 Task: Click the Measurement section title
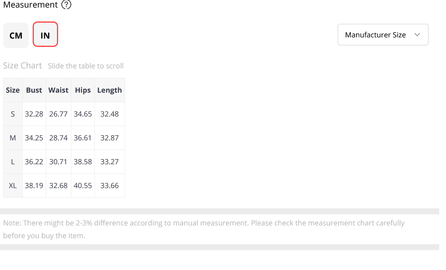30,4
